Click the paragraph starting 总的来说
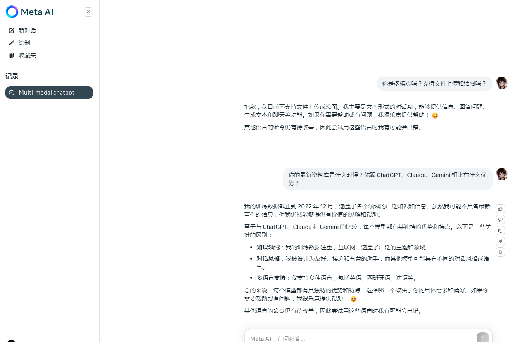This screenshot has height=342, width=510. pos(367,294)
